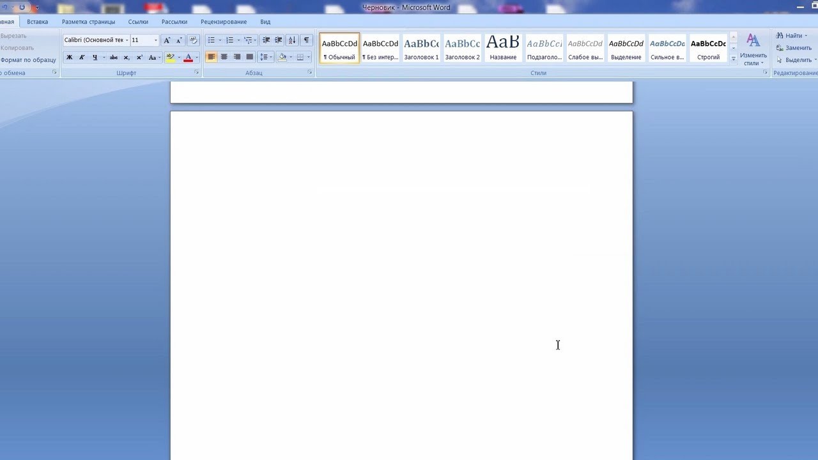Align text to the right
This screenshot has height=460, width=818.
(x=237, y=57)
